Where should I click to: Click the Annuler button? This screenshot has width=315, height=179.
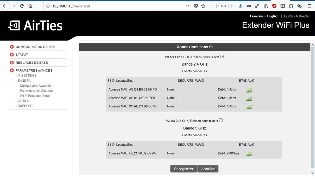[208, 169]
